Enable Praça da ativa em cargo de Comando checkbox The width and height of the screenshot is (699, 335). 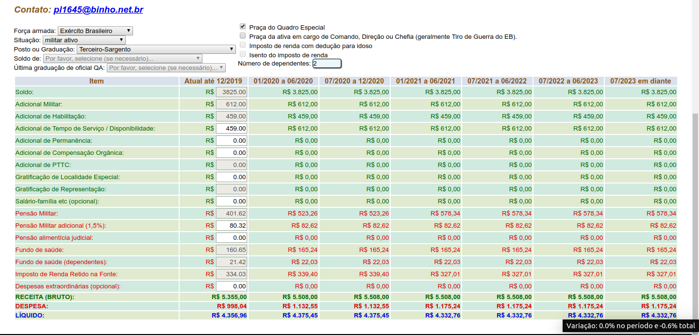point(243,36)
